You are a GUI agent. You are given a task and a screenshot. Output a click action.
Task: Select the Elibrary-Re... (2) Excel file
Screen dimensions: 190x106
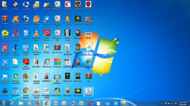(x=57, y=35)
